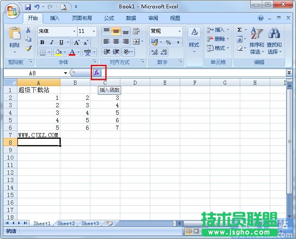This screenshot has height=239, width=296.
Task: Toggle middle vertical alignment
Action: click(x=116, y=31)
